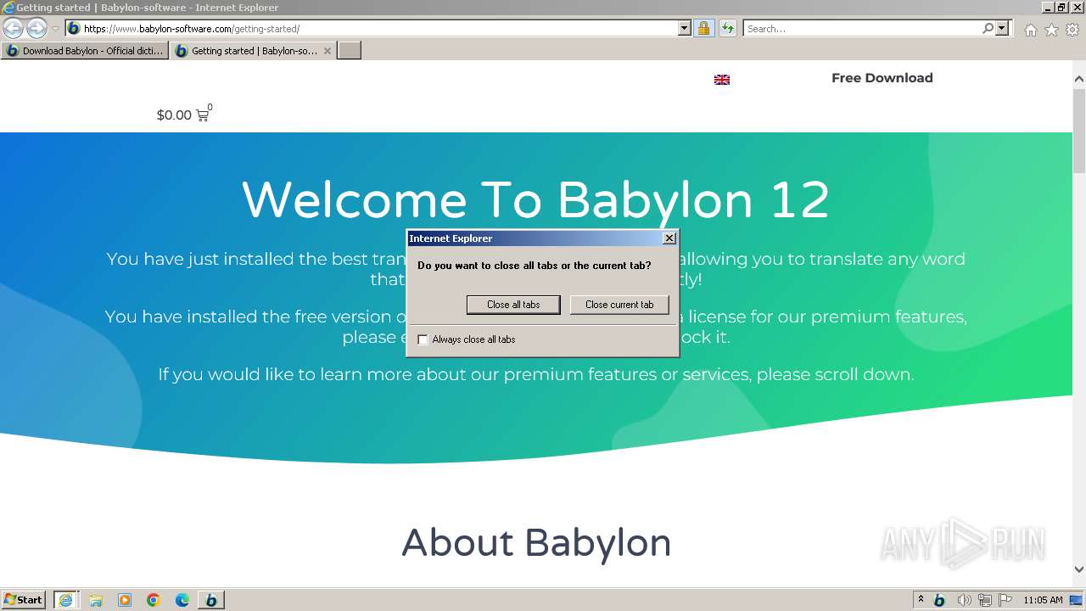The image size is (1086, 611).
Task: Close the Internet Explorer dialog with X
Action: click(669, 238)
